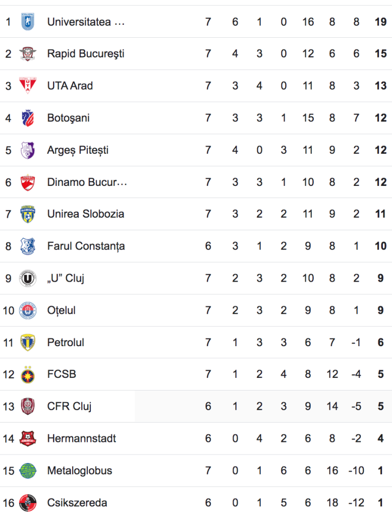Select the Petrolul team name
Screen dimensions: 392x516
66,342
